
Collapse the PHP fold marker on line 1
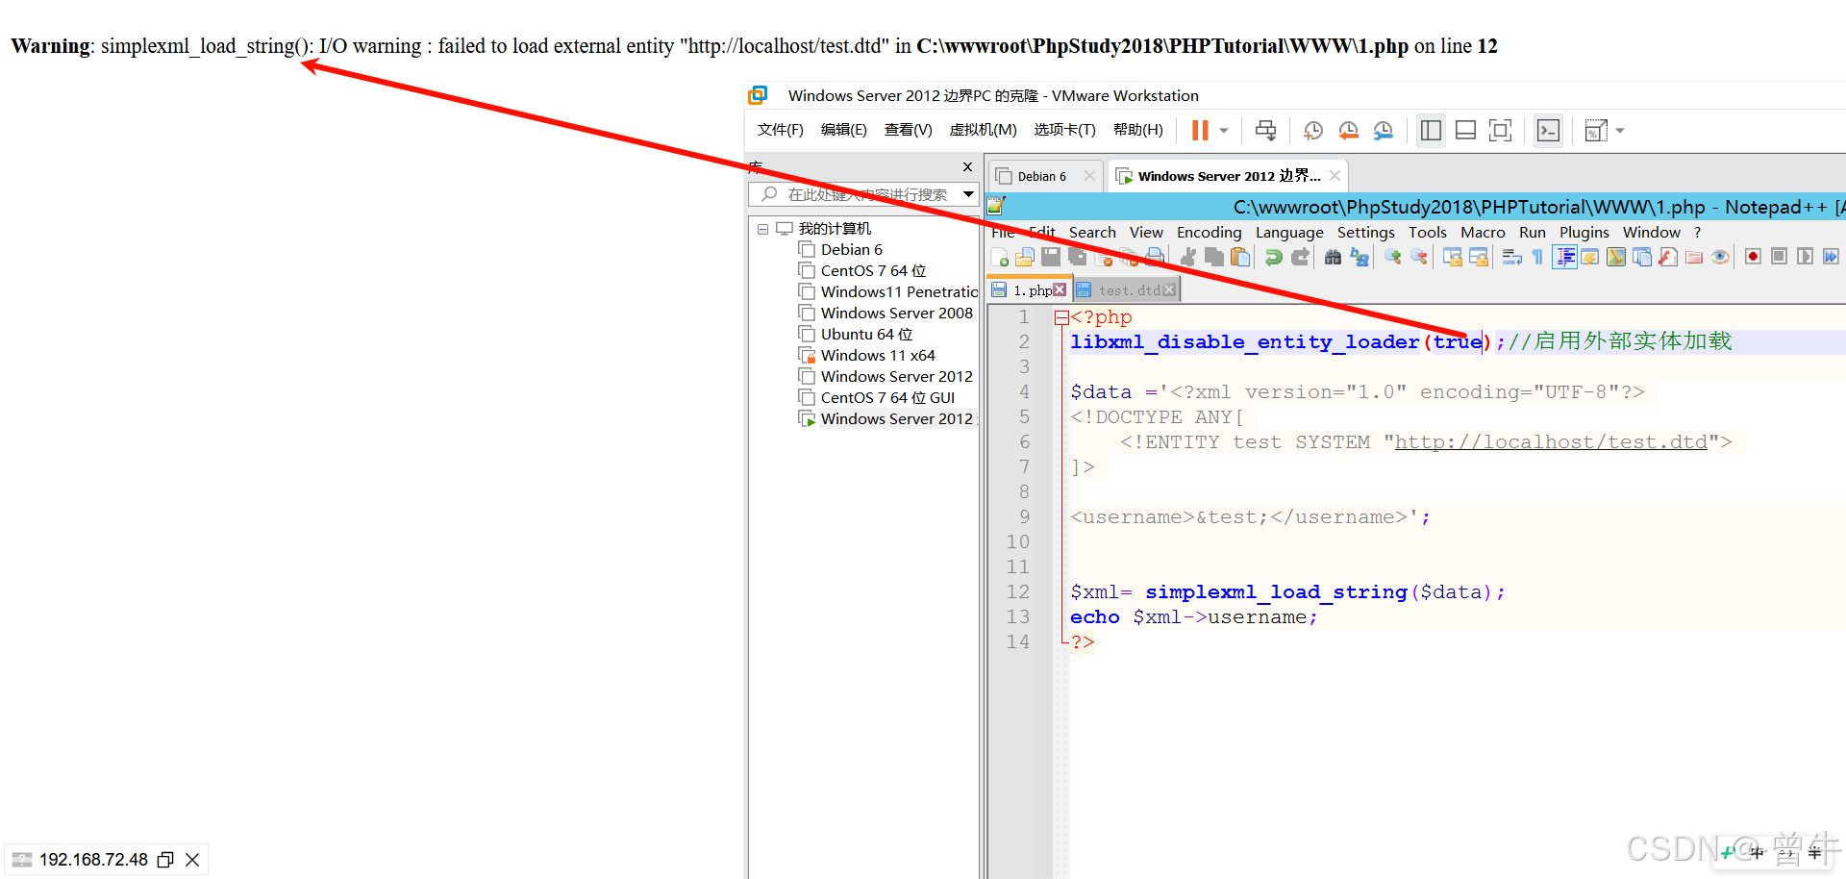tap(1060, 317)
